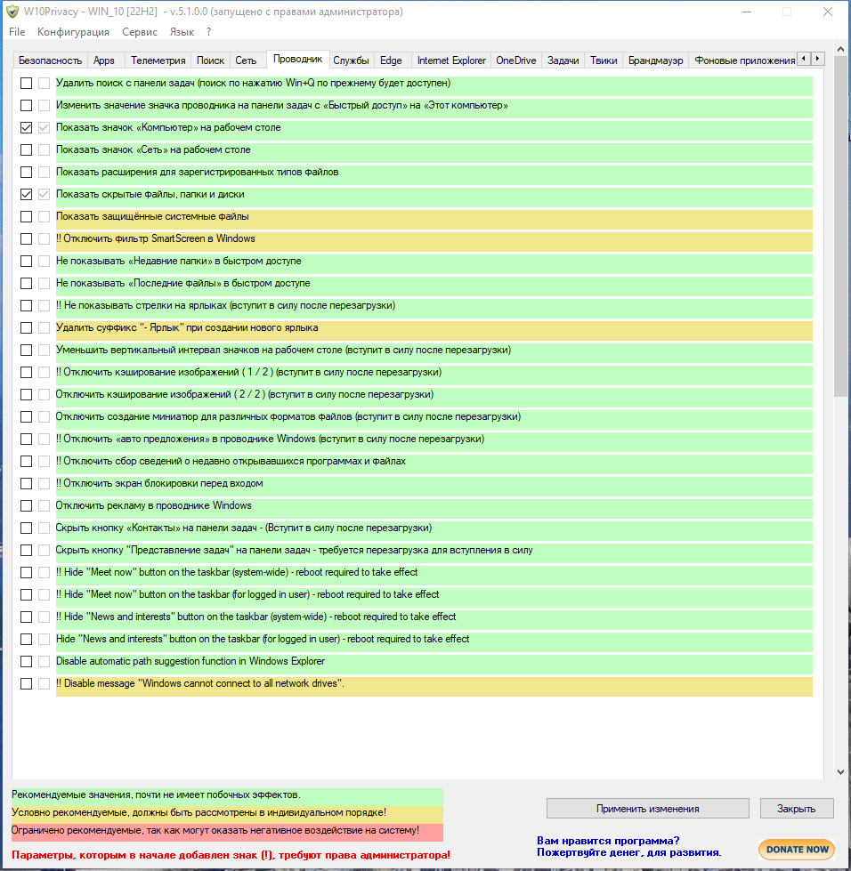The width and height of the screenshot is (851, 871).
Task: Click the vertical scrollbar thumb
Action: point(840,225)
